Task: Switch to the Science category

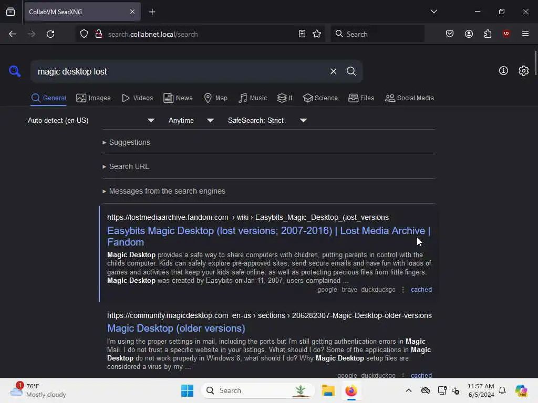Action: click(320, 98)
